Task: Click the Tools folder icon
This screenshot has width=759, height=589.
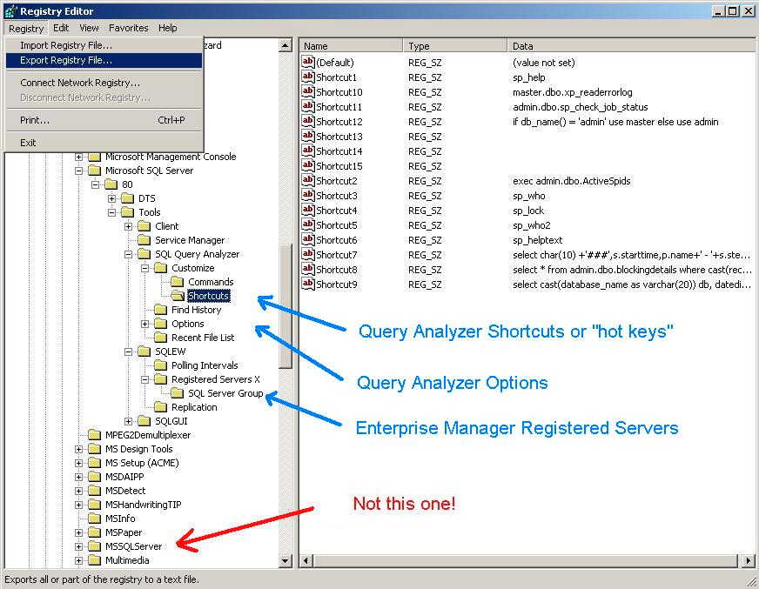Action: tap(128, 212)
